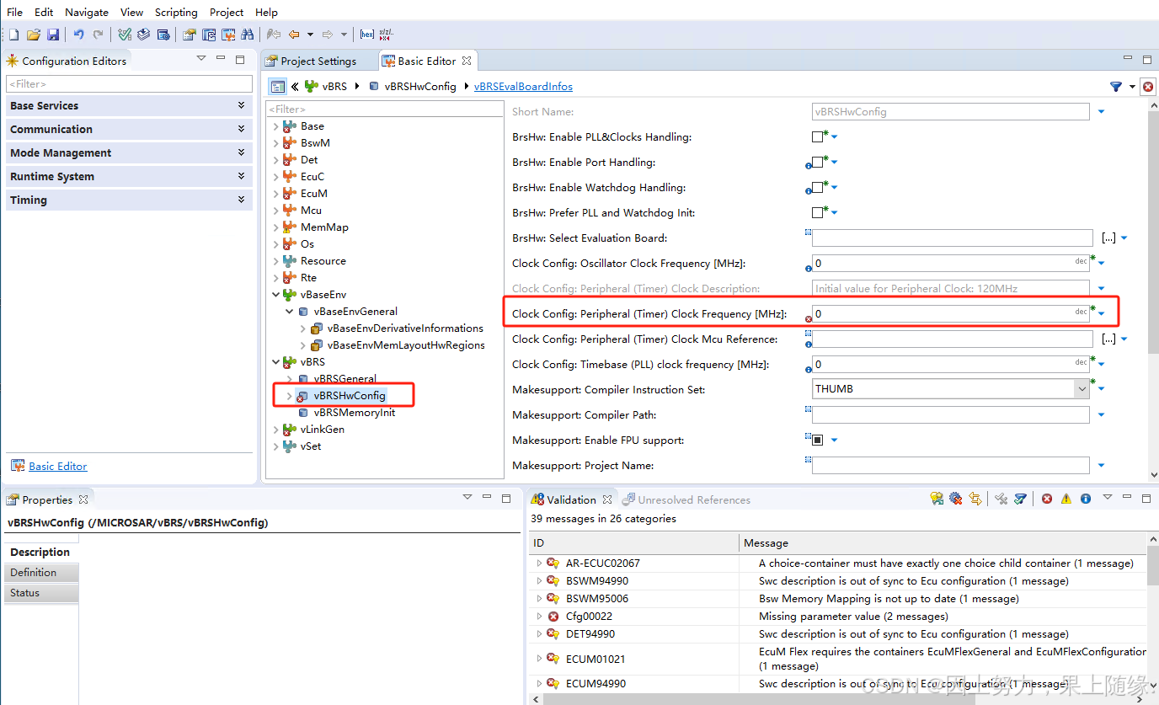Click the toolbar icon right of the generator icon

[x=163, y=35]
